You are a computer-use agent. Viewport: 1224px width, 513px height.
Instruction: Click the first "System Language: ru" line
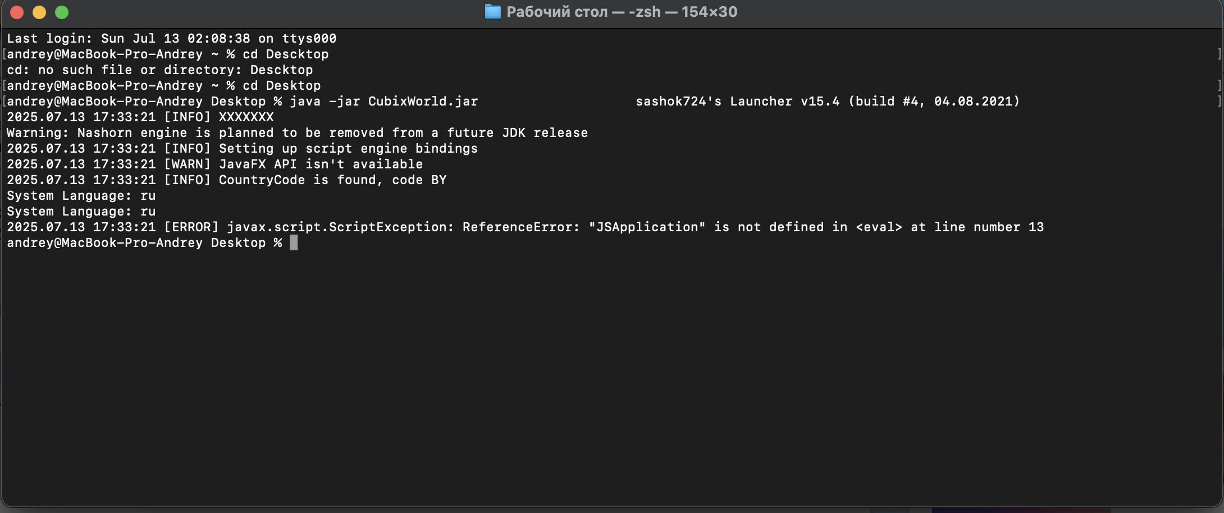tap(81, 196)
